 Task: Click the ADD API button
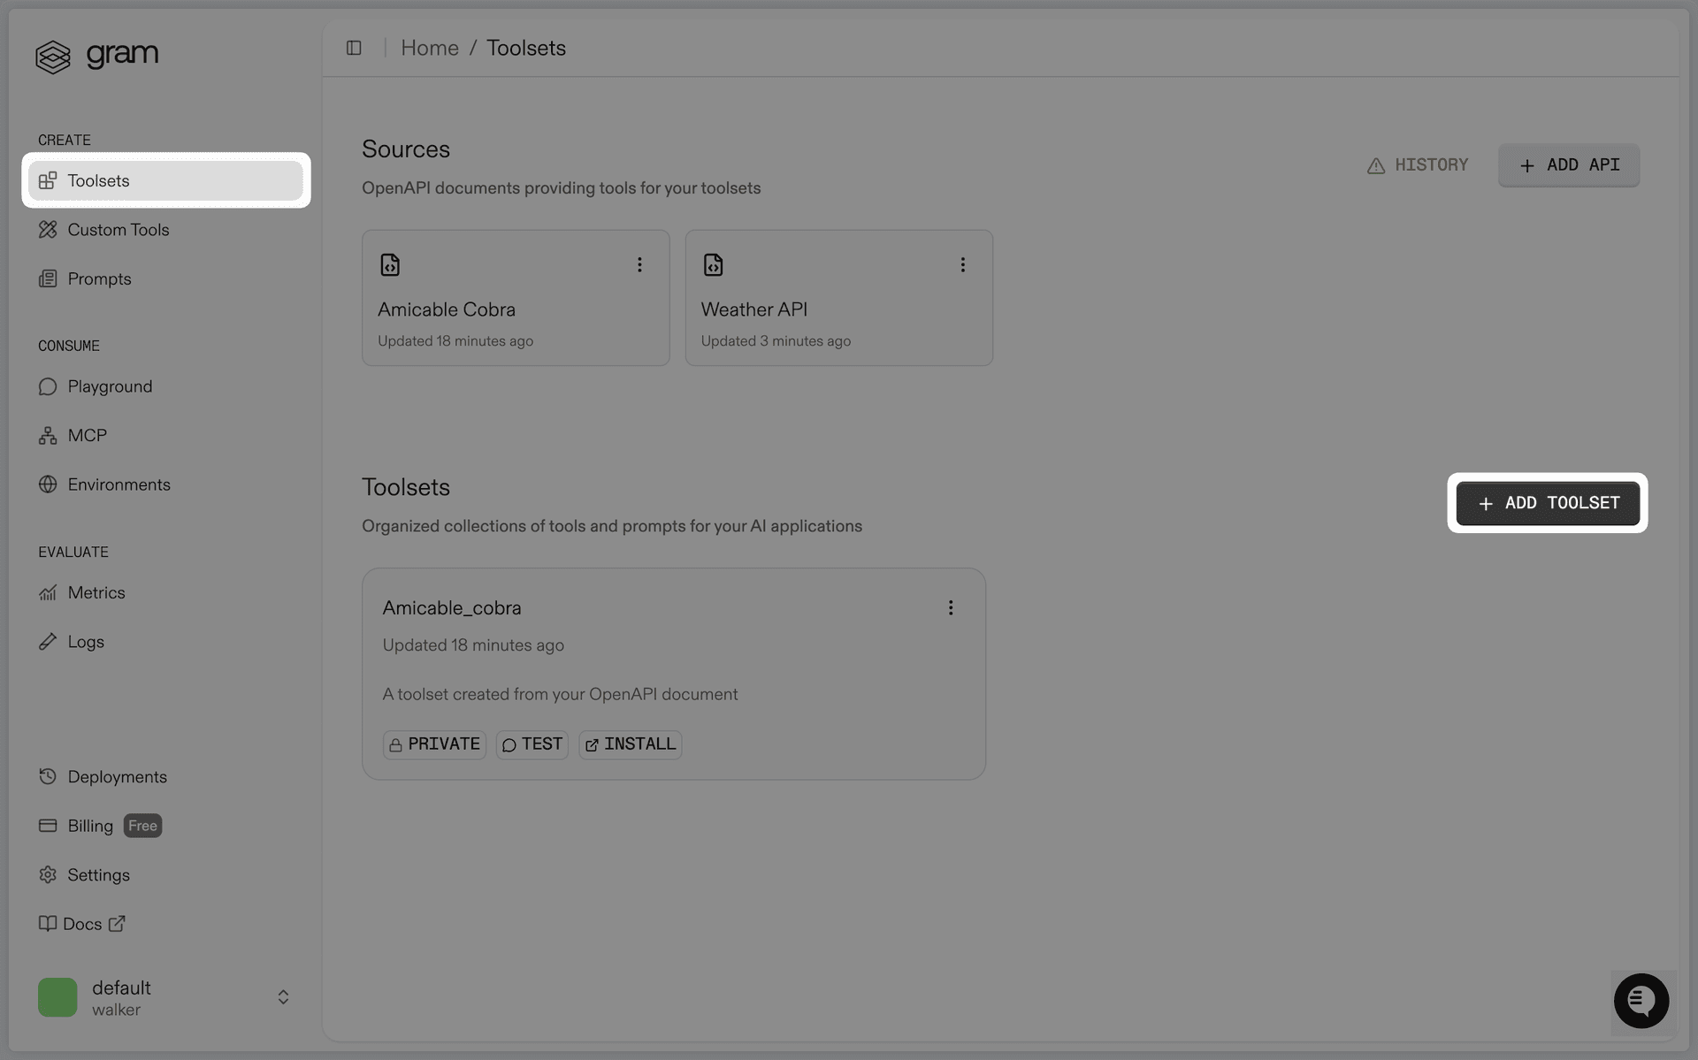pyautogui.click(x=1569, y=165)
